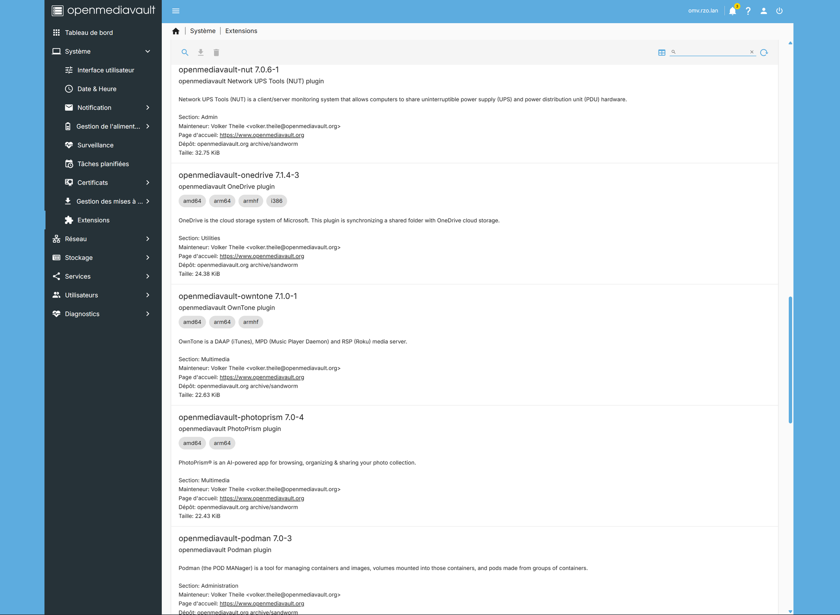Click the install download icon in the toolbar
Image resolution: width=840 pixels, height=615 pixels.
201,53
